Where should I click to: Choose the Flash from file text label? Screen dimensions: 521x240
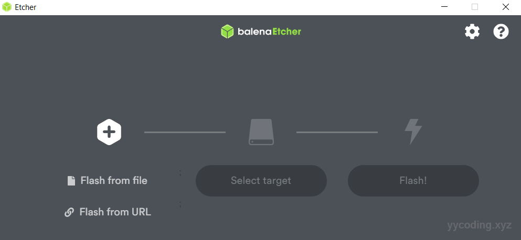click(x=114, y=181)
